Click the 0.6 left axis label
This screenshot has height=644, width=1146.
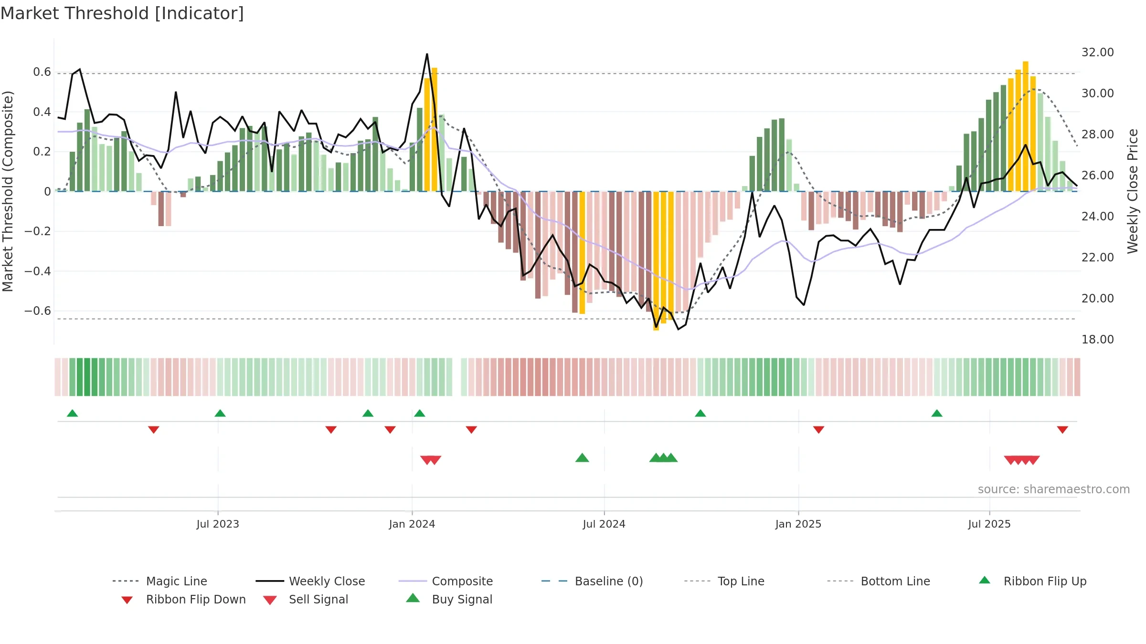pos(42,72)
